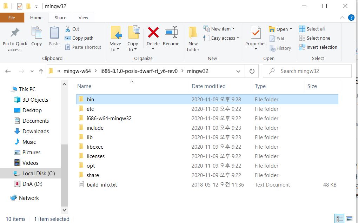Refresh the current folder
358x223 pixels.
point(252,71)
